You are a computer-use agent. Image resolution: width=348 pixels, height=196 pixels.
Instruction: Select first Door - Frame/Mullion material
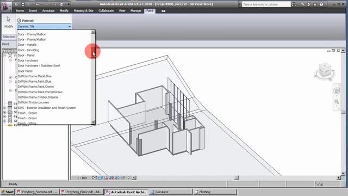(32, 34)
